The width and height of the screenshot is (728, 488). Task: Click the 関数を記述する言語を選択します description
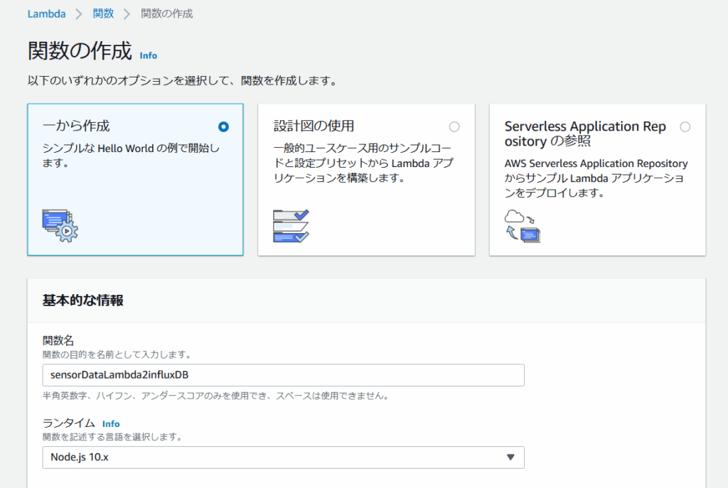pos(113,437)
